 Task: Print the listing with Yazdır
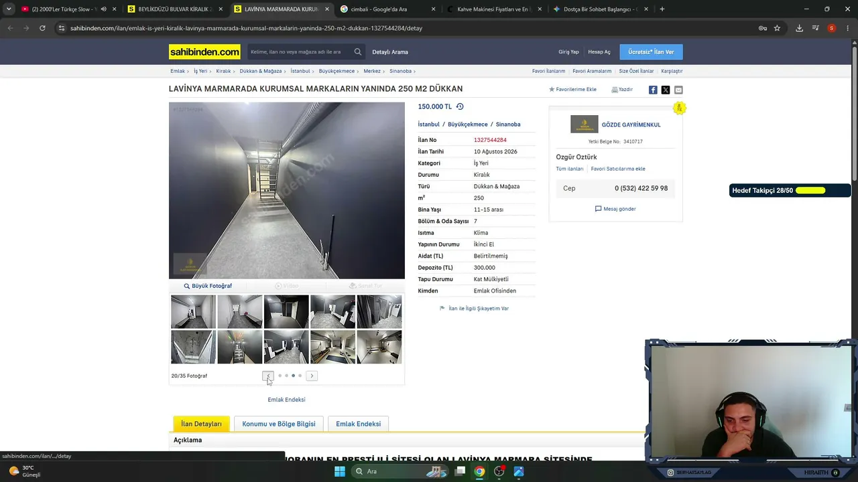(622, 90)
